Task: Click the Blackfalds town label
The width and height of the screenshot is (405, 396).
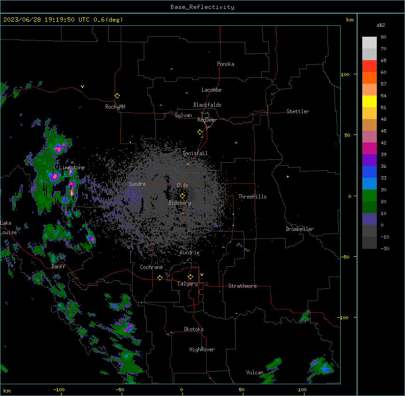Action: (x=207, y=105)
